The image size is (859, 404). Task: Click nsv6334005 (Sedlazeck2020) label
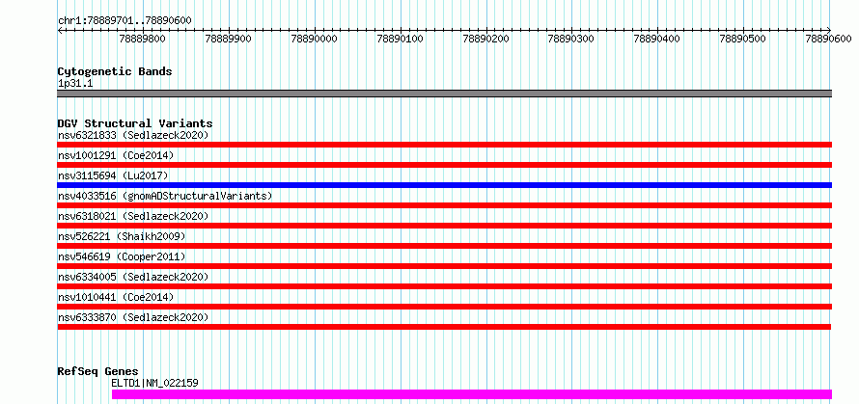point(133,277)
